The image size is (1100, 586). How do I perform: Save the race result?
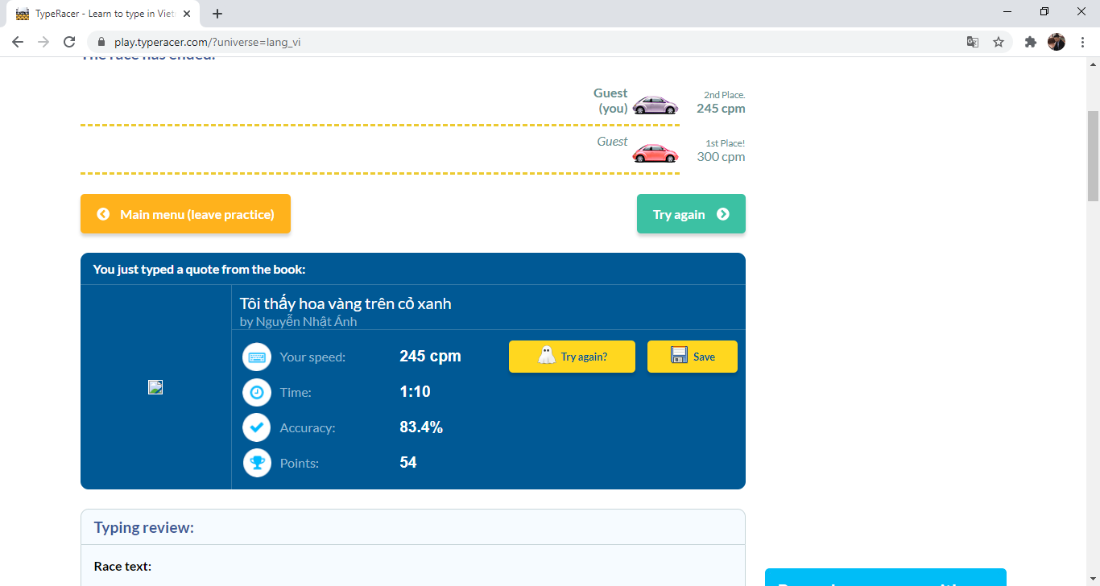coord(693,357)
